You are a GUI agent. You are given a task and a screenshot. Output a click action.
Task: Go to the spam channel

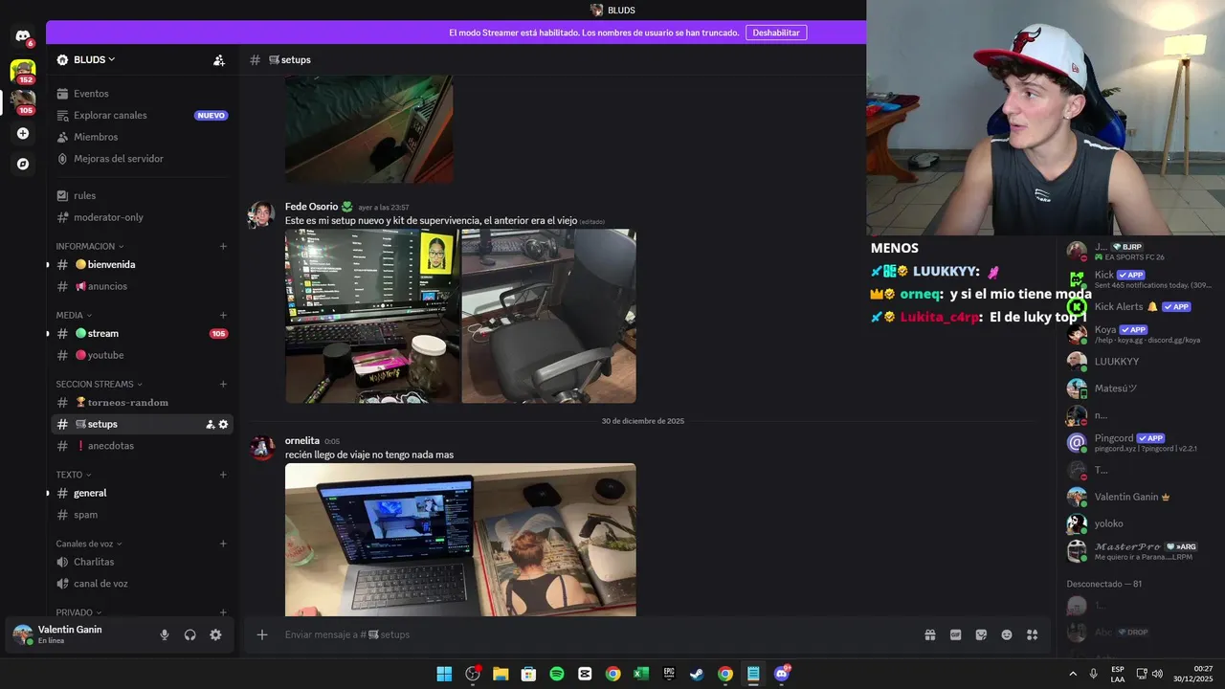[142, 515]
